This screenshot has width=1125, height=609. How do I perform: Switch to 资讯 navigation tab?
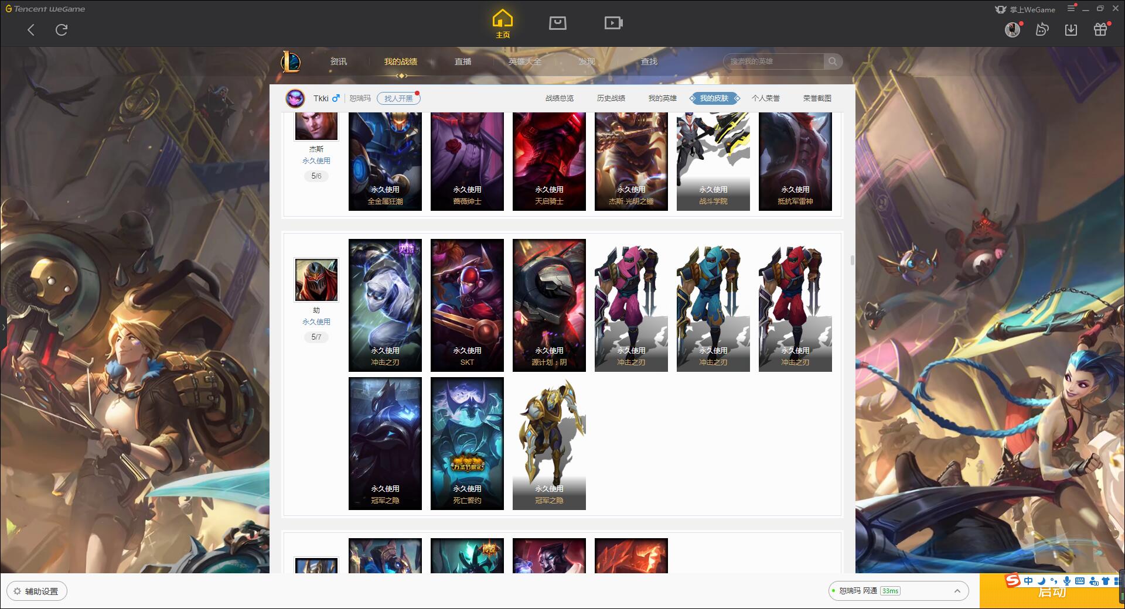[339, 61]
